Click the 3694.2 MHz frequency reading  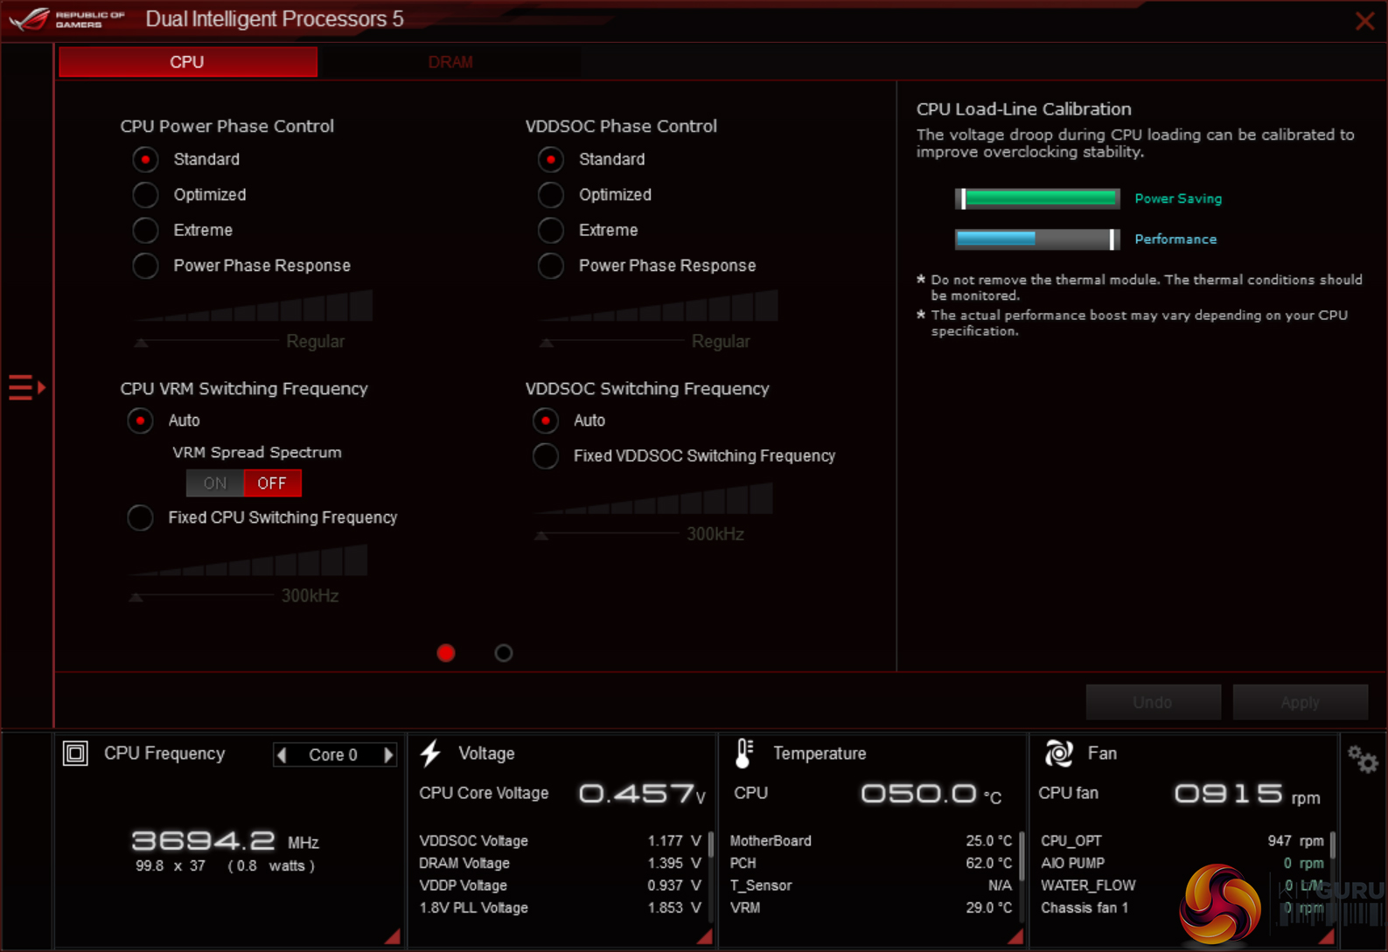click(x=225, y=841)
